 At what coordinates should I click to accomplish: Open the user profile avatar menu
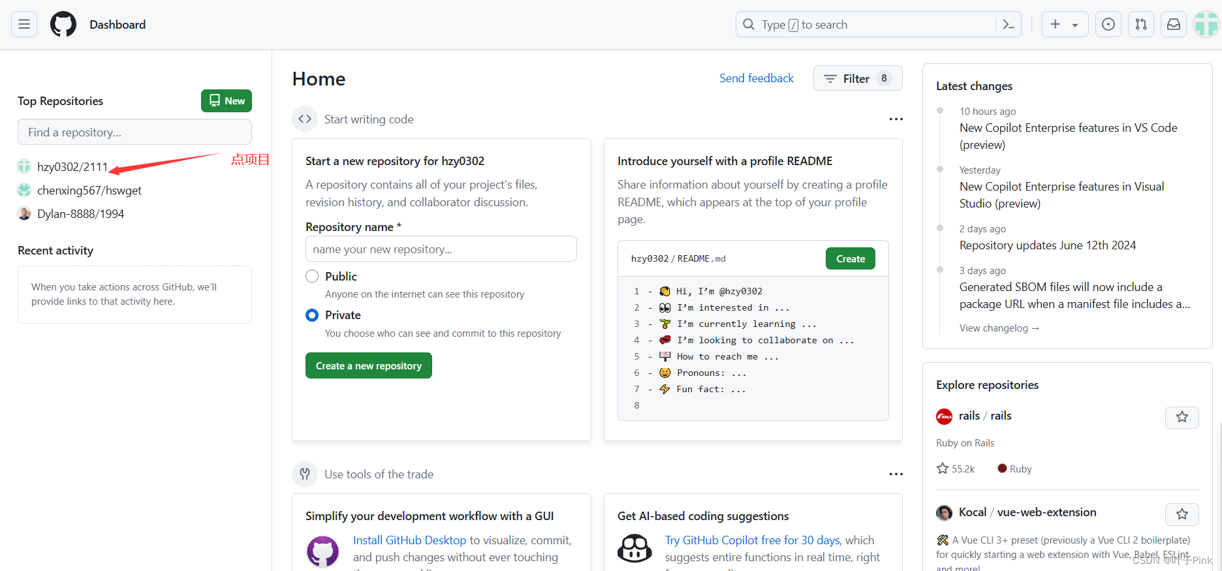[x=1206, y=24]
